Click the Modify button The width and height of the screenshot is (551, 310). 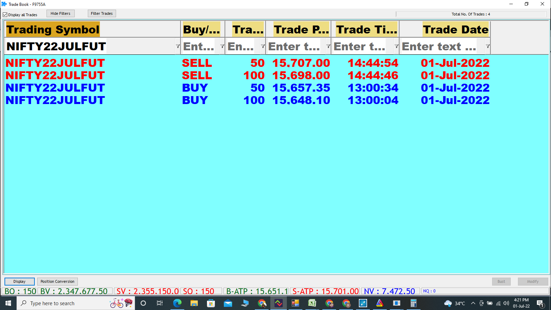point(533,281)
